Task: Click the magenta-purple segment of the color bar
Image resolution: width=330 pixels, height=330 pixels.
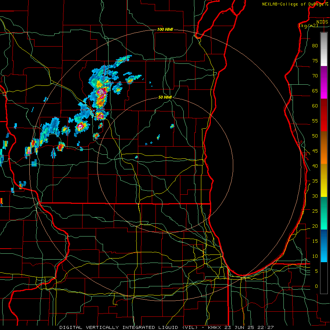Action: click(324, 82)
